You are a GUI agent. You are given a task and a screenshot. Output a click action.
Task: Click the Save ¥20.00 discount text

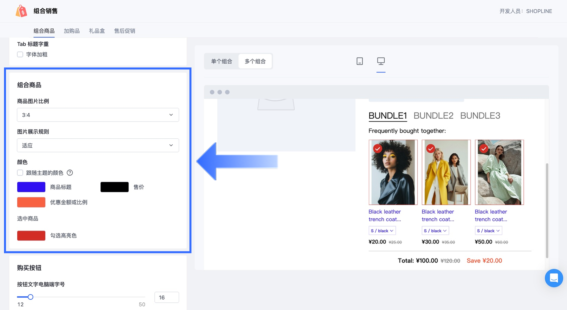484,261
